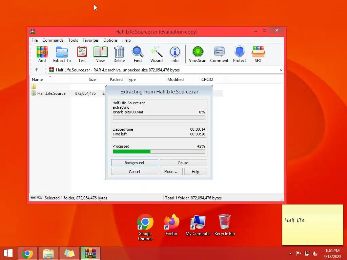This screenshot has width=347, height=260.
Task: Click the Background button
Action: pyautogui.click(x=135, y=163)
